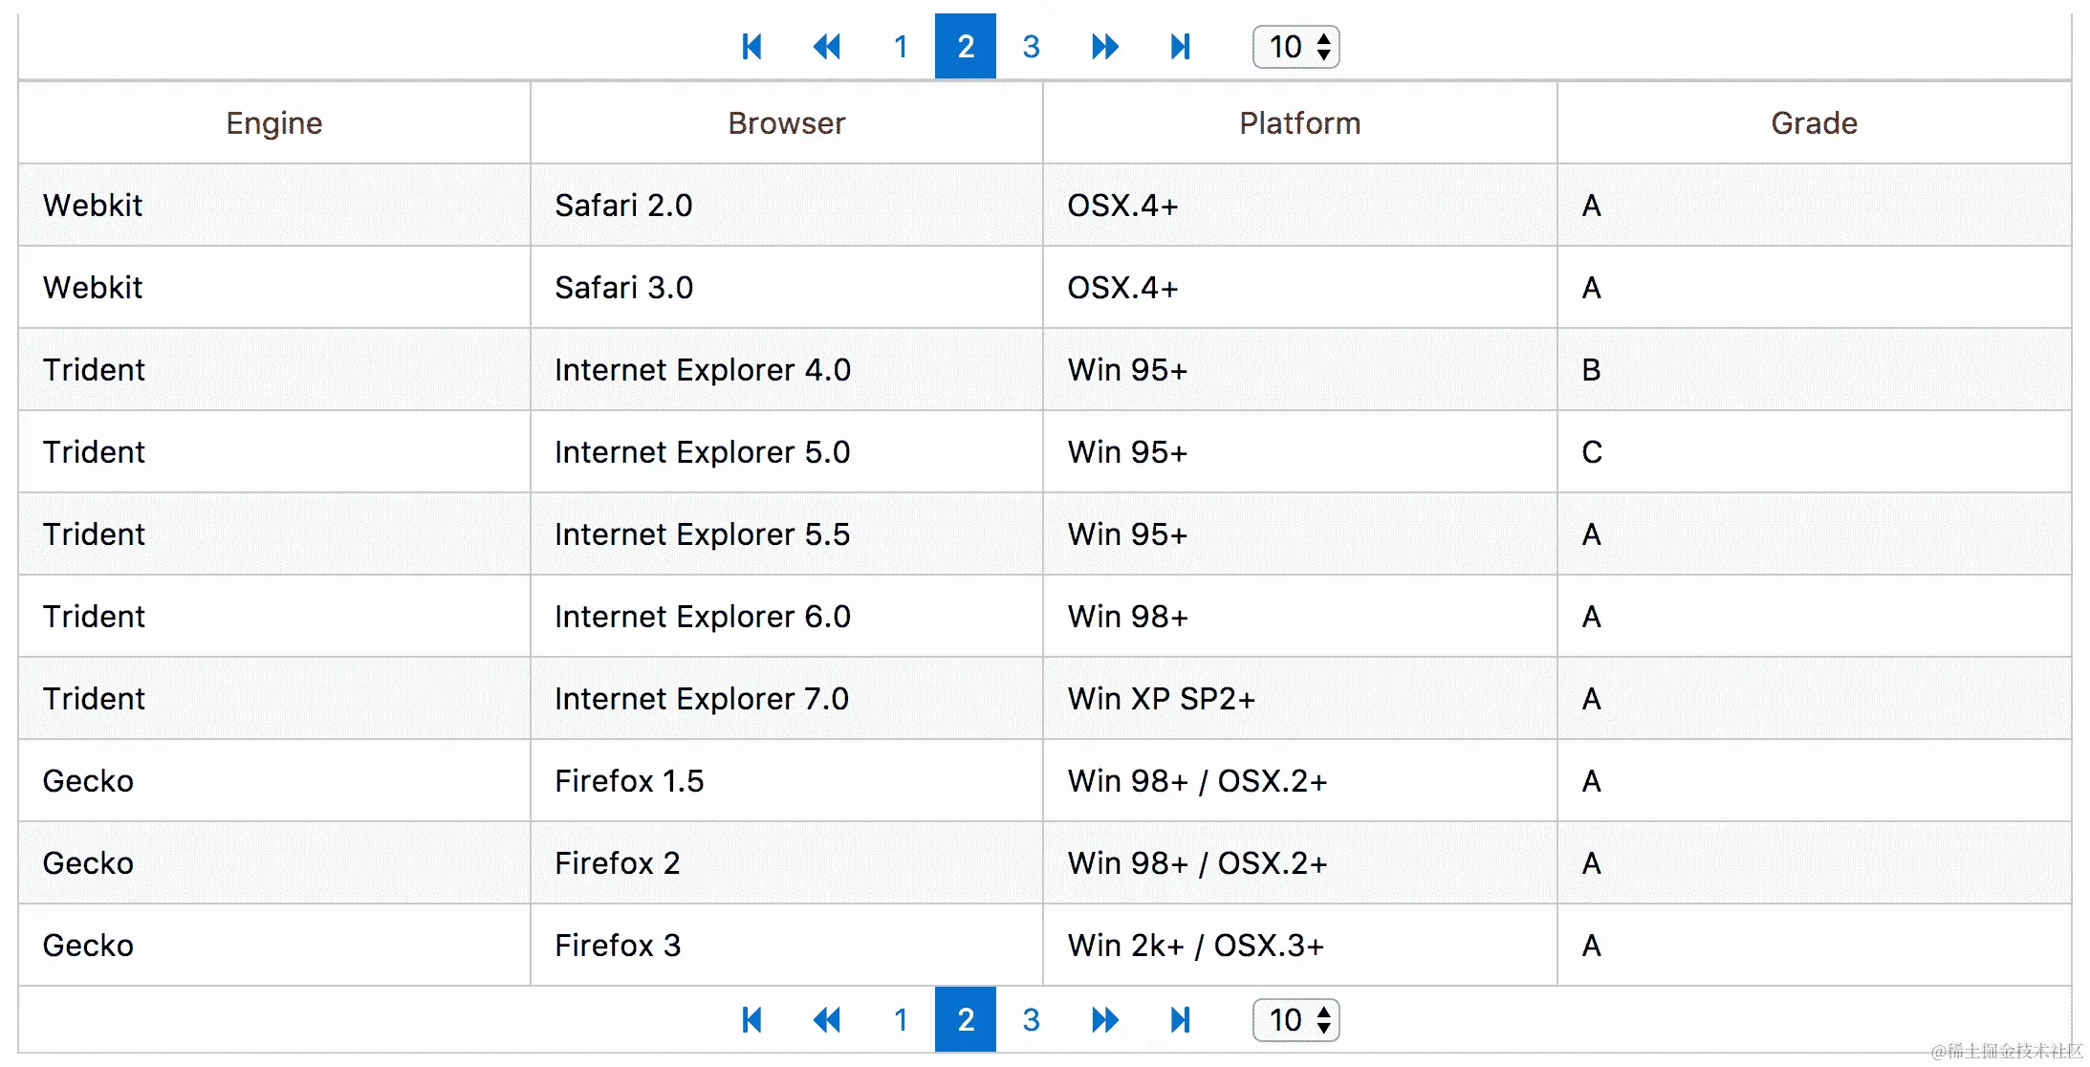
Task: Click the bottom previous-page double arrow
Action: pyautogui.click(x=826, y=1019)
